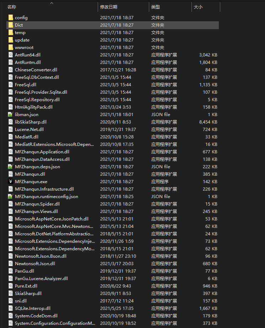
Task: Select FreeSql.Provider.Sqlite.dll file name
Action: (41, 92)
